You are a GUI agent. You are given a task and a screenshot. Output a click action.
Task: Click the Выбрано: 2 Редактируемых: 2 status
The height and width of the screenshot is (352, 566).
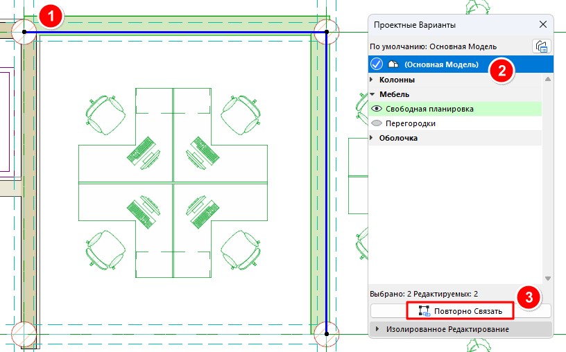[x=424, y=294]
